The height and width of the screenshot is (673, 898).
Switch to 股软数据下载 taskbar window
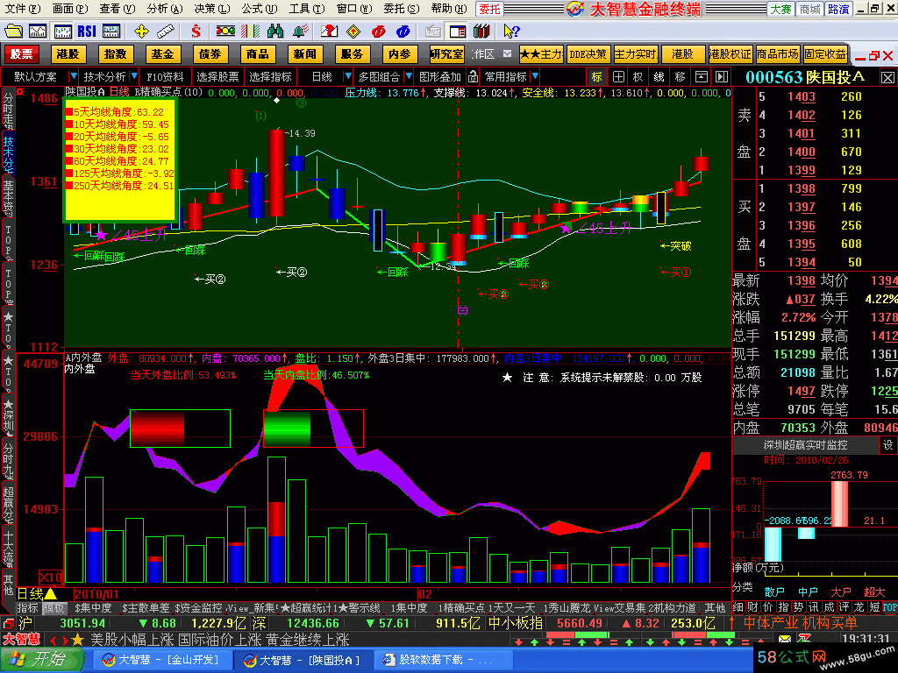441,660
